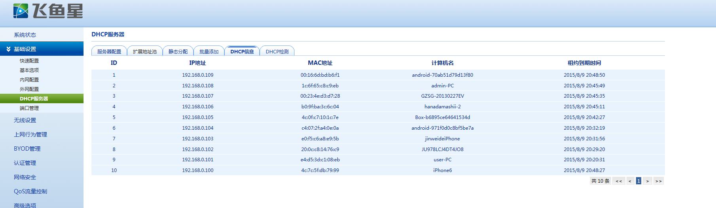
Task: Click the 飞鱼星 logo icon
Action: tap(21, 11)
